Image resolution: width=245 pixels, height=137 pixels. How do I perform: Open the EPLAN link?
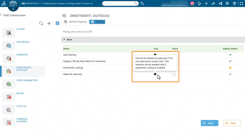tap(20, 93)
